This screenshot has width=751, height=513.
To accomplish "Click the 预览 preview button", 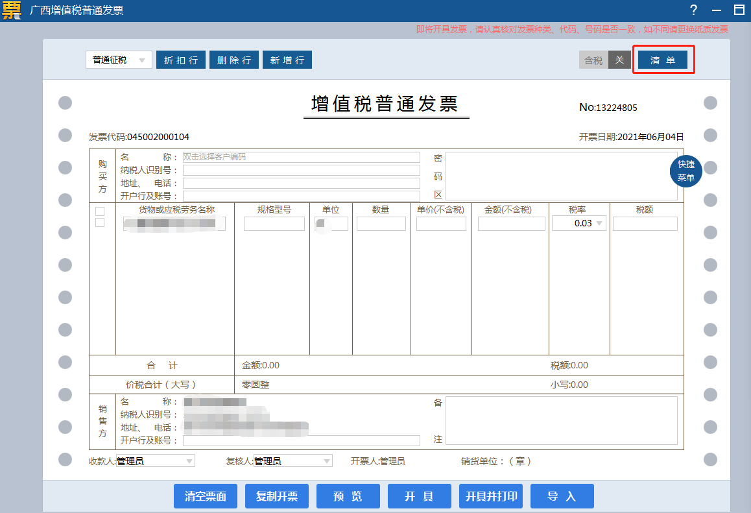I will 348,496.
